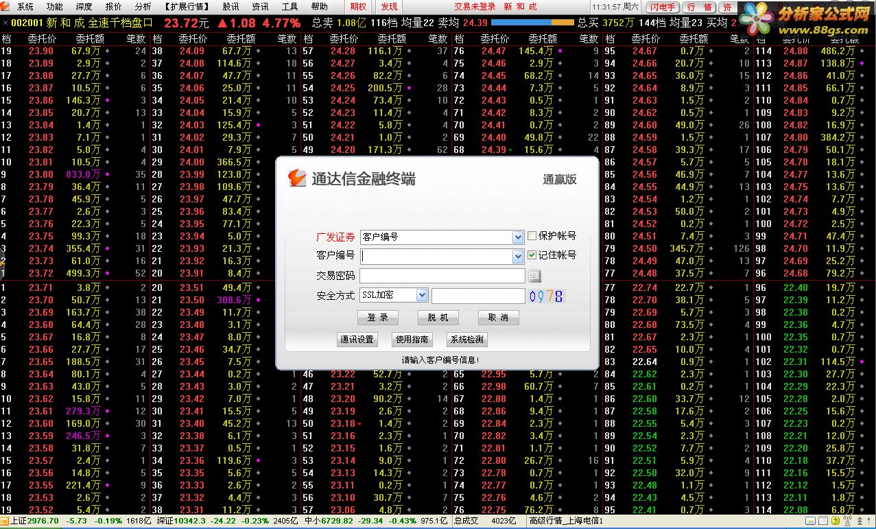Click 高级行情_上海电信1 server status
The image size is (876, 529).
[566, 521]
